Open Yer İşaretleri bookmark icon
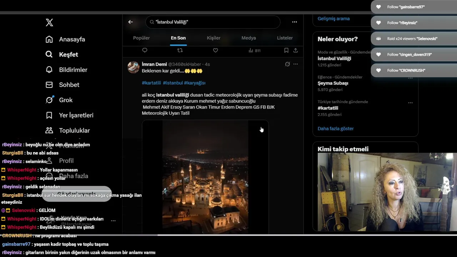Image resolution: width=457 pixels, height=257 pixels. pos(49,115)
